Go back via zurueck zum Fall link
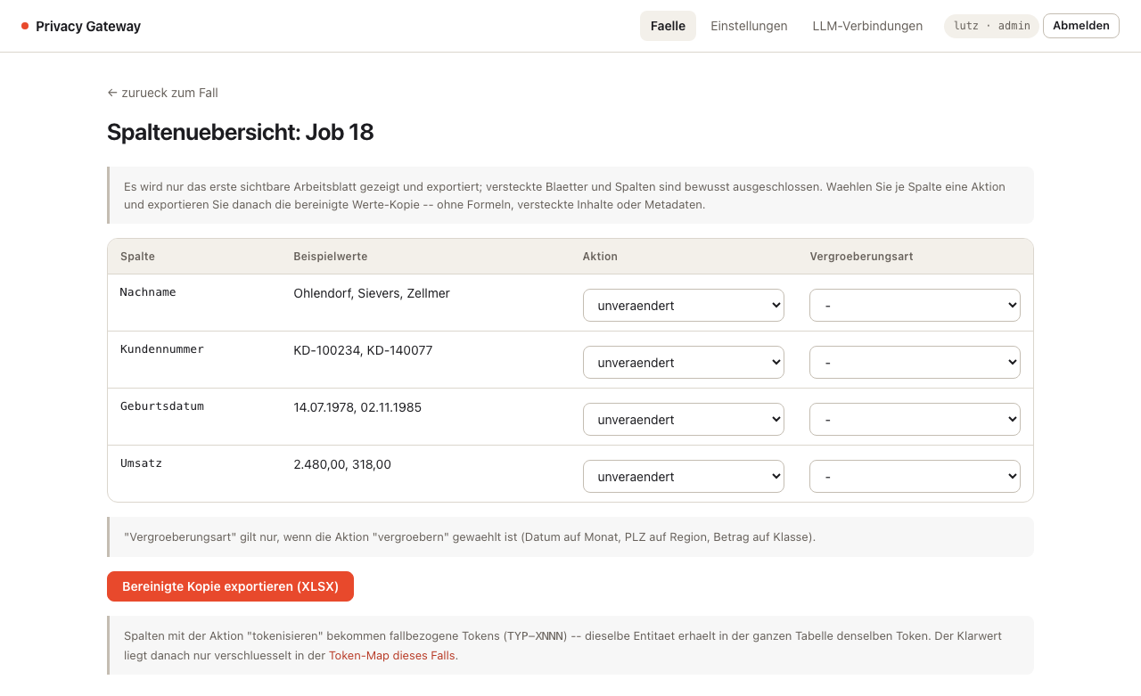Screen dimensions: 1141x696 [162, 93]
